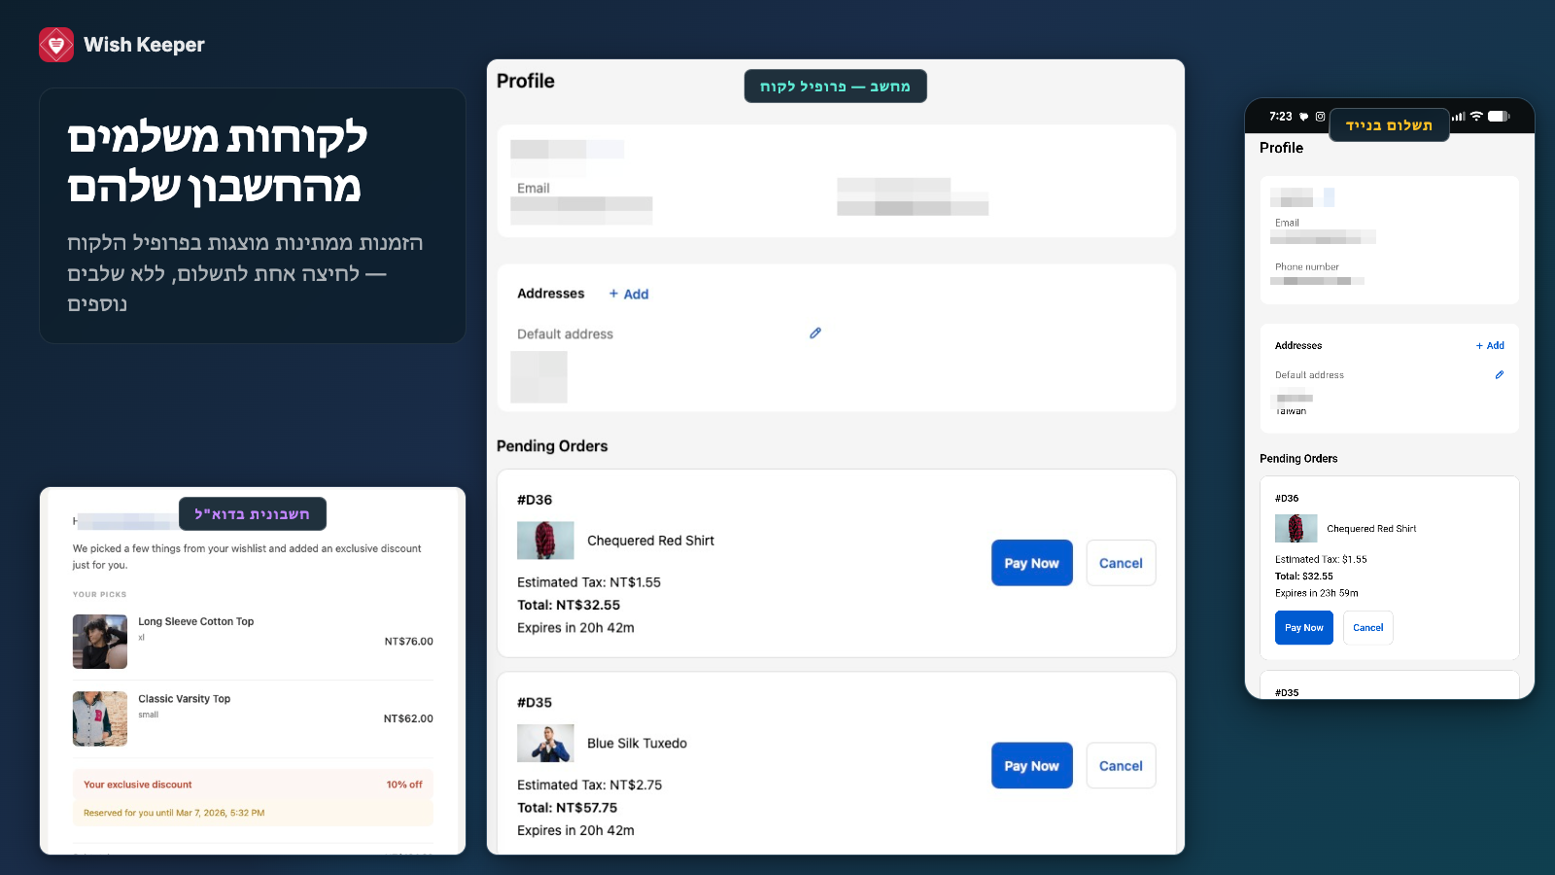The image size is (1555, 875).
Task: Tap Cancel in the mobile order card
Action: tap(1367, 628)
